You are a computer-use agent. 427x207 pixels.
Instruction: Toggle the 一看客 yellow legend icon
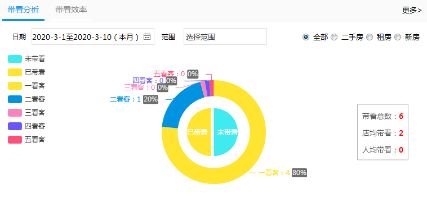click(15, 86)
